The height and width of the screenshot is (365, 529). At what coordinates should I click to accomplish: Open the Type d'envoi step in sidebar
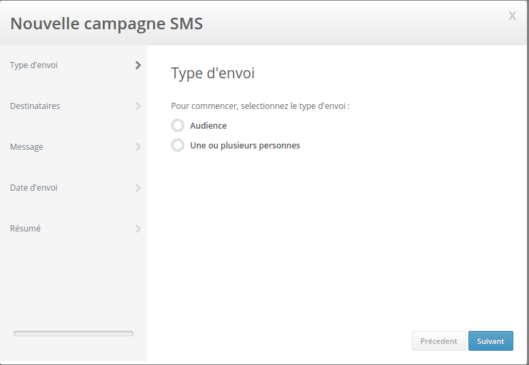(34, 65)
